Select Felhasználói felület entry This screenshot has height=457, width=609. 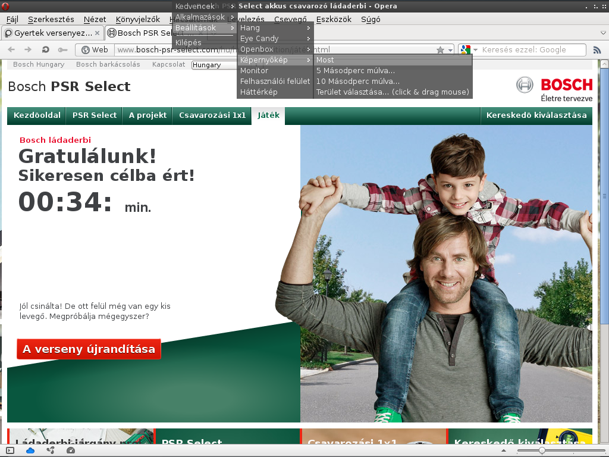275,82
